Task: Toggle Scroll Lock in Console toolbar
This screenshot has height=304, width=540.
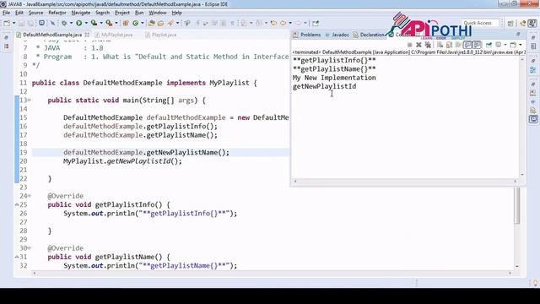Action: [x=449, y=45]
